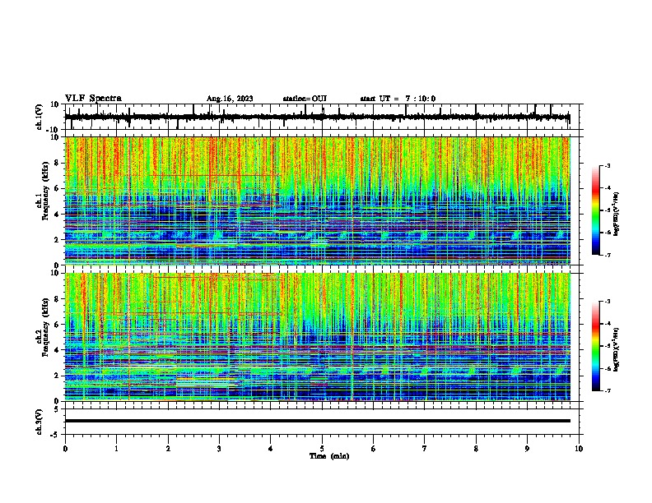
Task: Click the "VLF Spectra" plot title
Action: point(93,99)
